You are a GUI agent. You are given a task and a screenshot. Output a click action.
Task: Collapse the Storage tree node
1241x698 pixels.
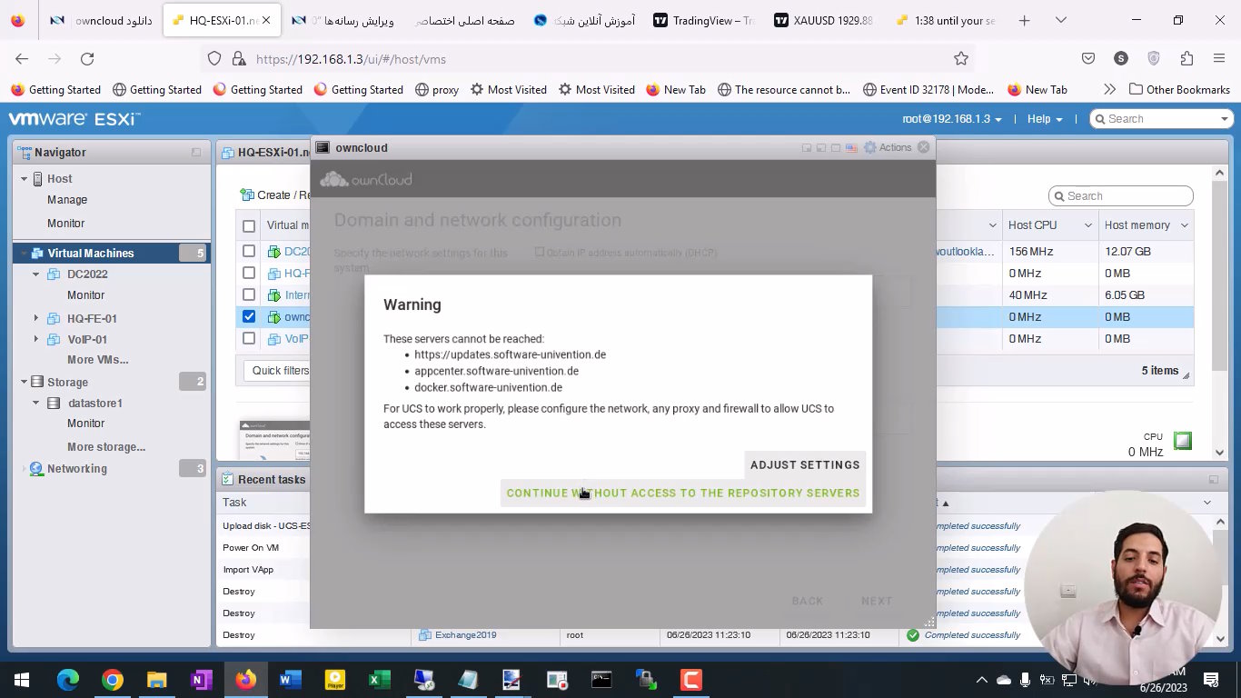click(25, 382)
